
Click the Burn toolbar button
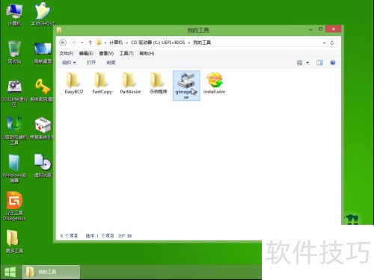pyautogui.click(x=111, y=63)
